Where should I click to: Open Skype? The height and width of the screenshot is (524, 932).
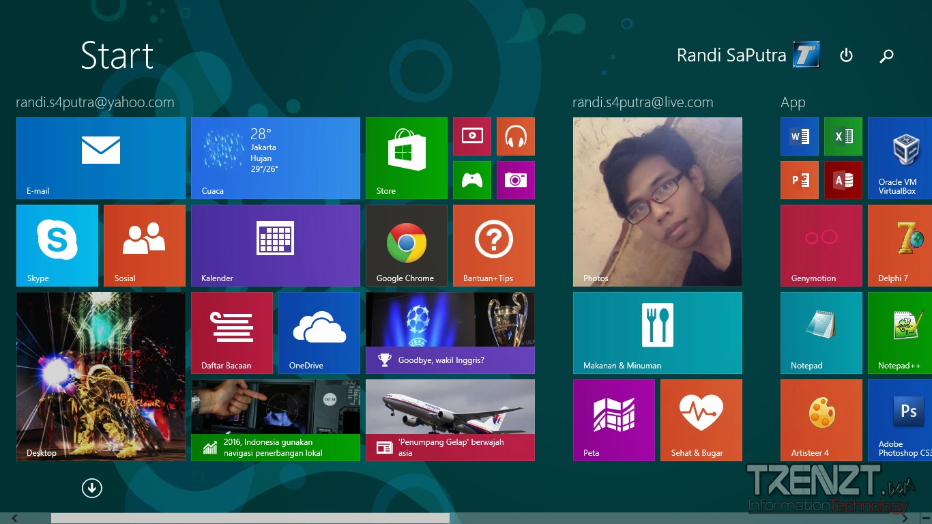(57, 246)
